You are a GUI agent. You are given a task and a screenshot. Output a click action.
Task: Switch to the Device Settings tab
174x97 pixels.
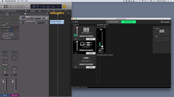114,22
